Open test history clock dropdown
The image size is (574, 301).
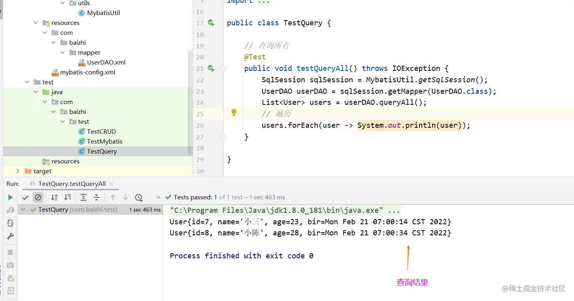point(139,197)
